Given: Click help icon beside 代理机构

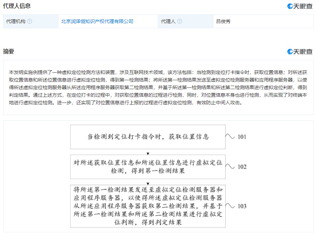Looking at the screenshot, I should [30, 21].
